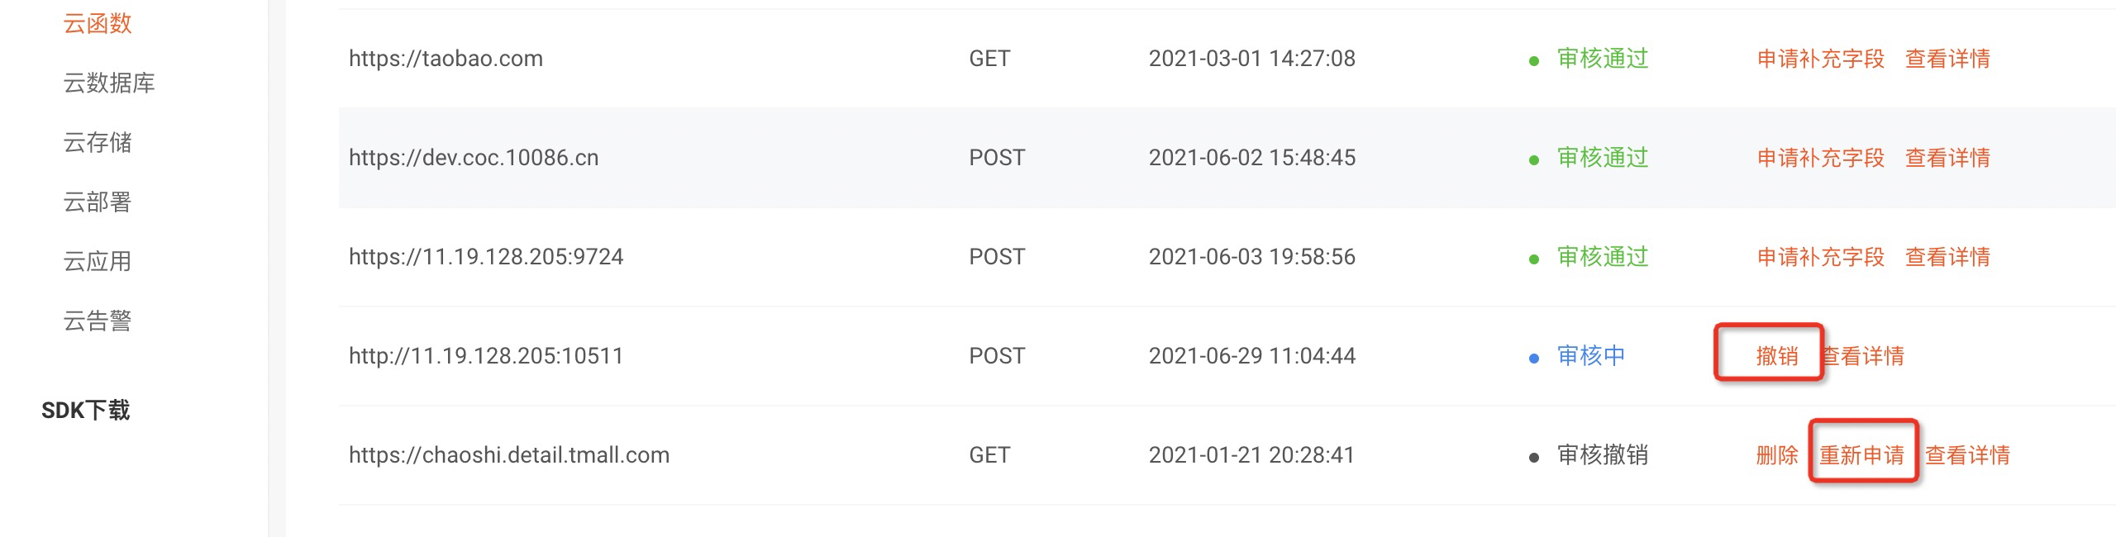Screen dimensions: 2116x537
Task: Select 云告警 in the sidebar
Action: [x=98, y=321]
